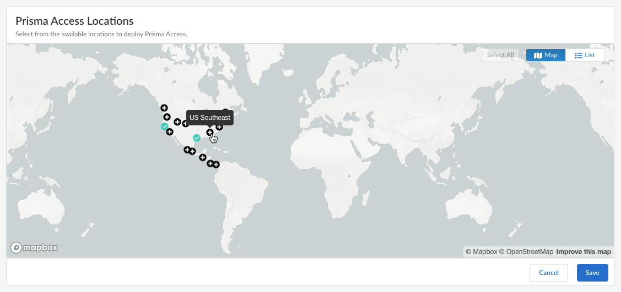Add the plus marker directly below California's checkmark

pyautogui.click(x=170, y=132)
